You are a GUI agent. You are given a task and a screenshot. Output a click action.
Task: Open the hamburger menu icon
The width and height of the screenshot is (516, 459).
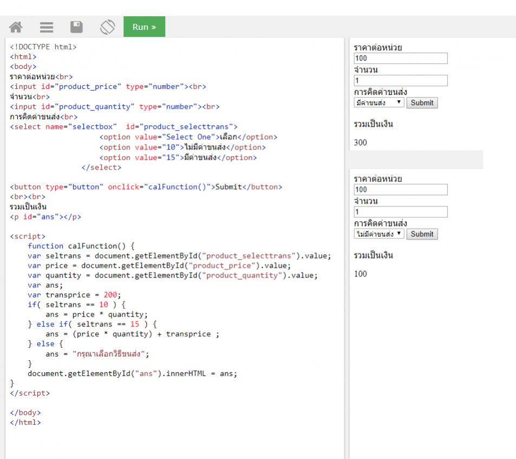pos(47,27)
